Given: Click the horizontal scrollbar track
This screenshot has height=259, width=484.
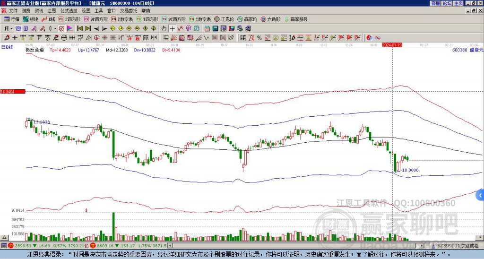Looking at the screenshot, I should pyautogui.click(x=297, y=246).
